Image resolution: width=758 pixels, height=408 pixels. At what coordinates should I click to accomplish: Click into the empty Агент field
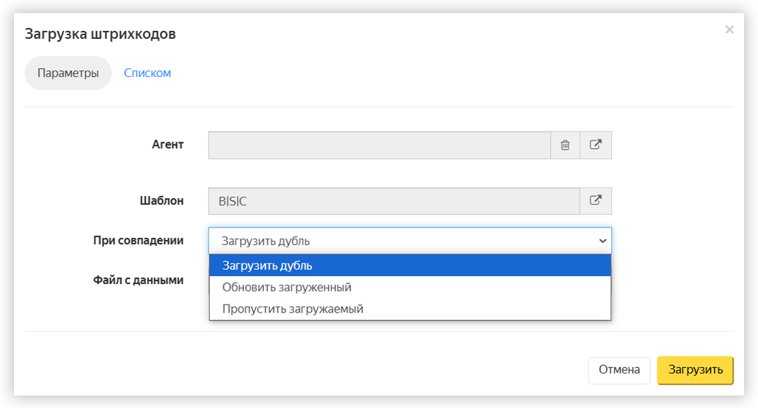(x=379, y=145)
